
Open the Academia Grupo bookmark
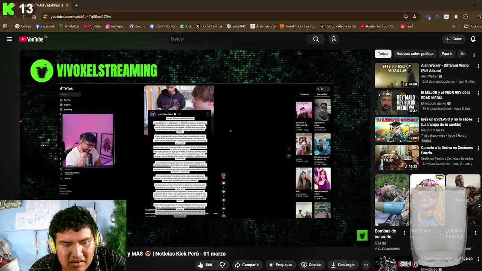(x=378, y=26)
